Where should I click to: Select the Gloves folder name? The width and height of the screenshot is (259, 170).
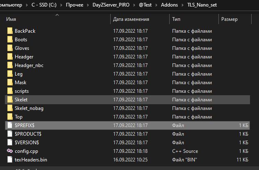[22, 48]
